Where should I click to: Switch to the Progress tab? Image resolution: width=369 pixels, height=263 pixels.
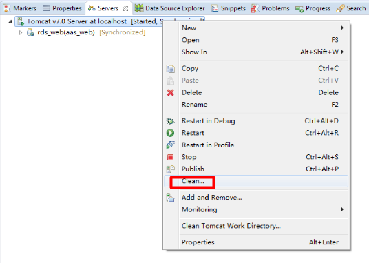pyautogui.click(x=313, y=8)
